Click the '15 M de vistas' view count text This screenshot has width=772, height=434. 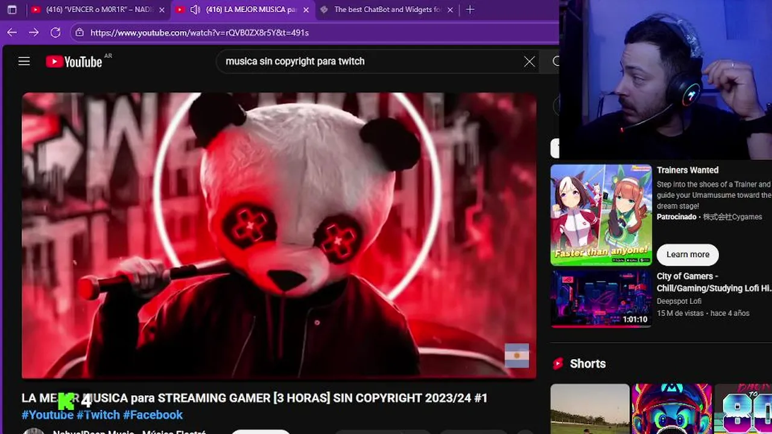pyautogui.click(x=680, y=313)
